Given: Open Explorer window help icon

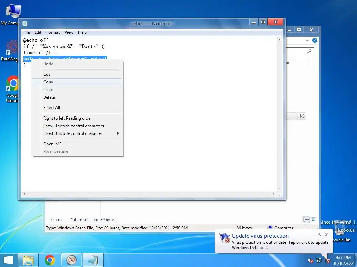Looking at the screenshot, I should (x=315, y=40).
